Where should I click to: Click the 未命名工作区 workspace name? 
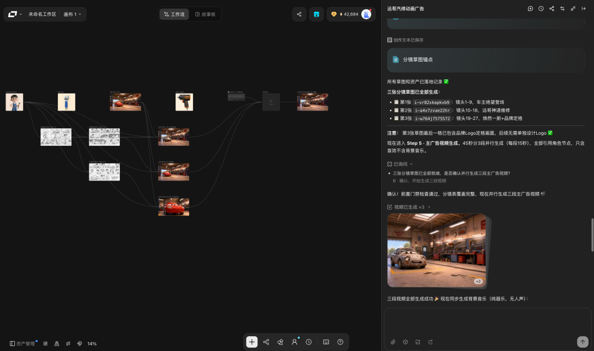click(42, 14)
